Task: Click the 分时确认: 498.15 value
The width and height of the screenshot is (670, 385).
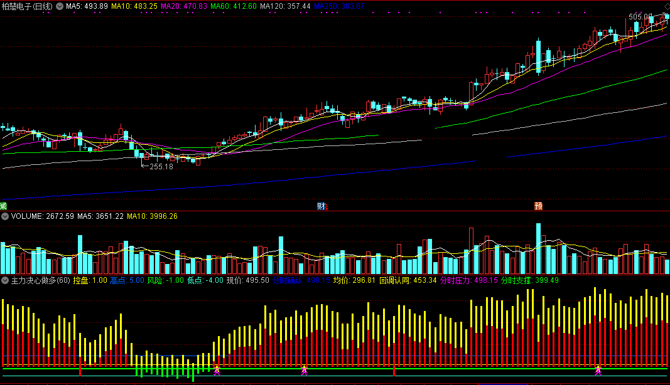Action: (301, 280)
